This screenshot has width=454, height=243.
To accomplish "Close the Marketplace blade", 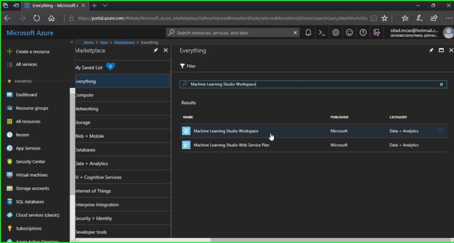I will pos(166,51).
